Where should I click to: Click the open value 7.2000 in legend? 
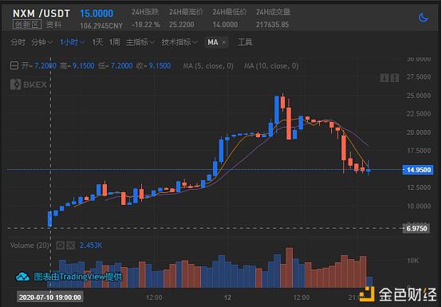(x=45, y=66)
